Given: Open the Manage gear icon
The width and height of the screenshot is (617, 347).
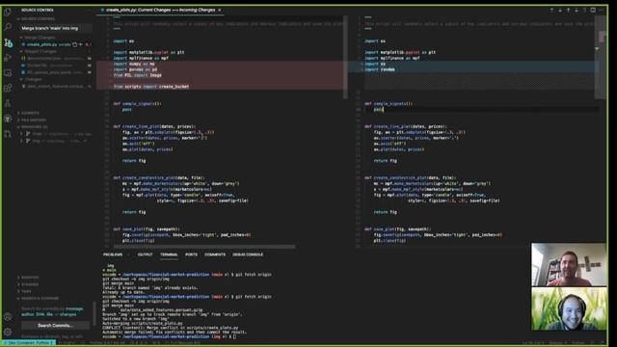Looking at the screenshot, I should (x=8, y=332).
